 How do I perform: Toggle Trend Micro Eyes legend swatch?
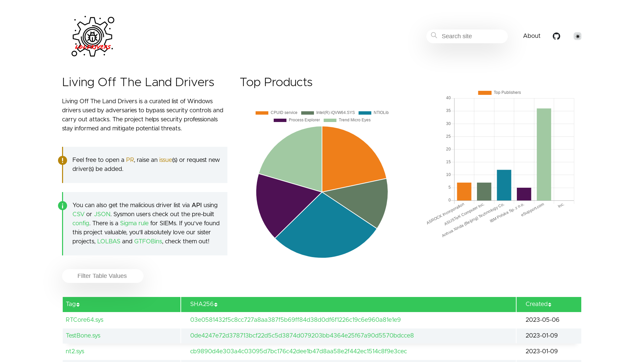pyautogui.click(x=330, y=120)
